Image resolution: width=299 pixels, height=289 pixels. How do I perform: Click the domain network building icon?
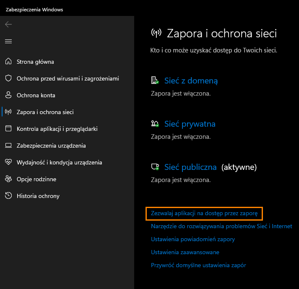[155, 80]
